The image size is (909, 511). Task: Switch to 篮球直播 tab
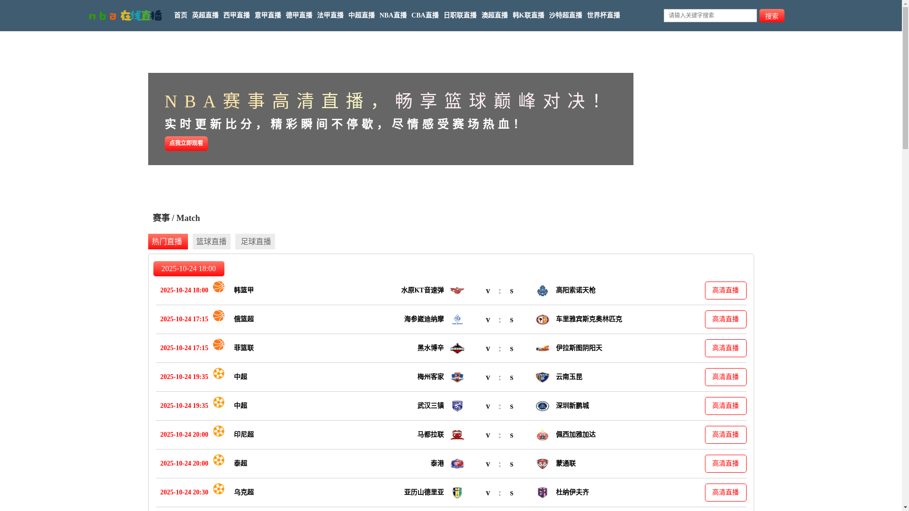(211, 241)
